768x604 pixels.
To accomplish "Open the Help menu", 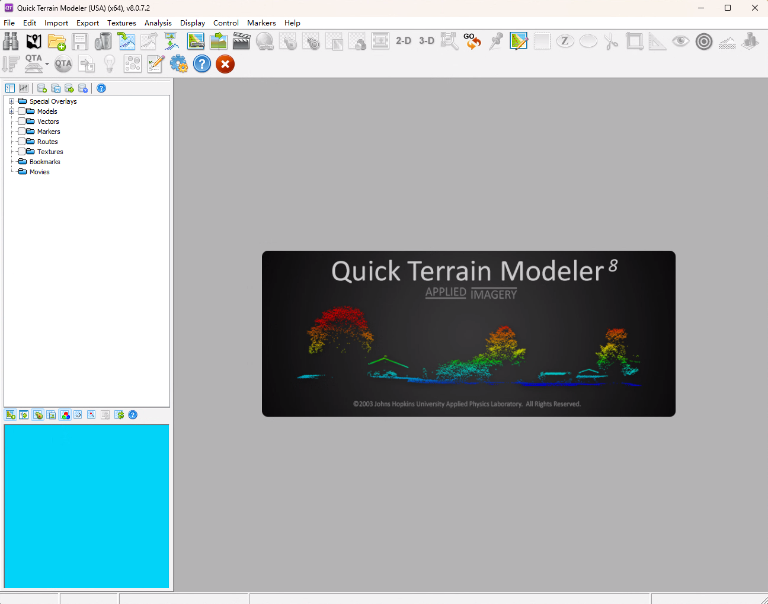I will coord(292,23).
